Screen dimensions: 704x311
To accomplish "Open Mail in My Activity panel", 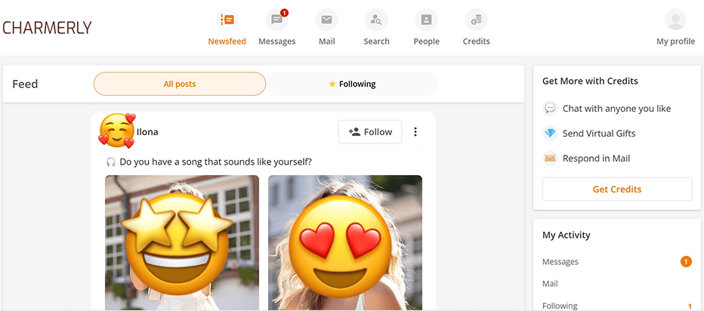I will tap(550, 284).
